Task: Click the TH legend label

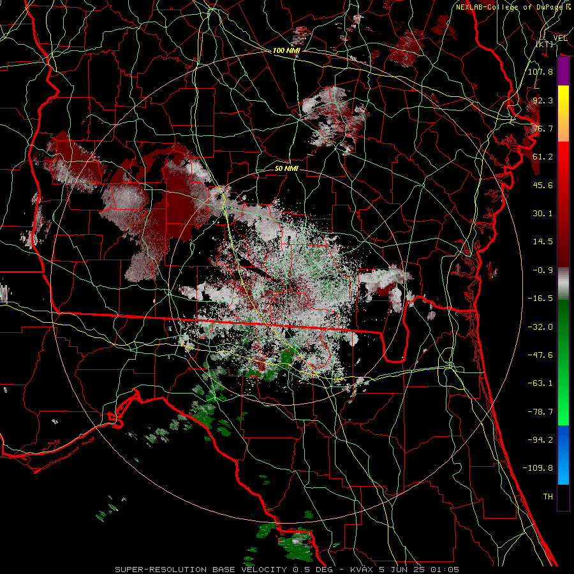Action: 548,497
